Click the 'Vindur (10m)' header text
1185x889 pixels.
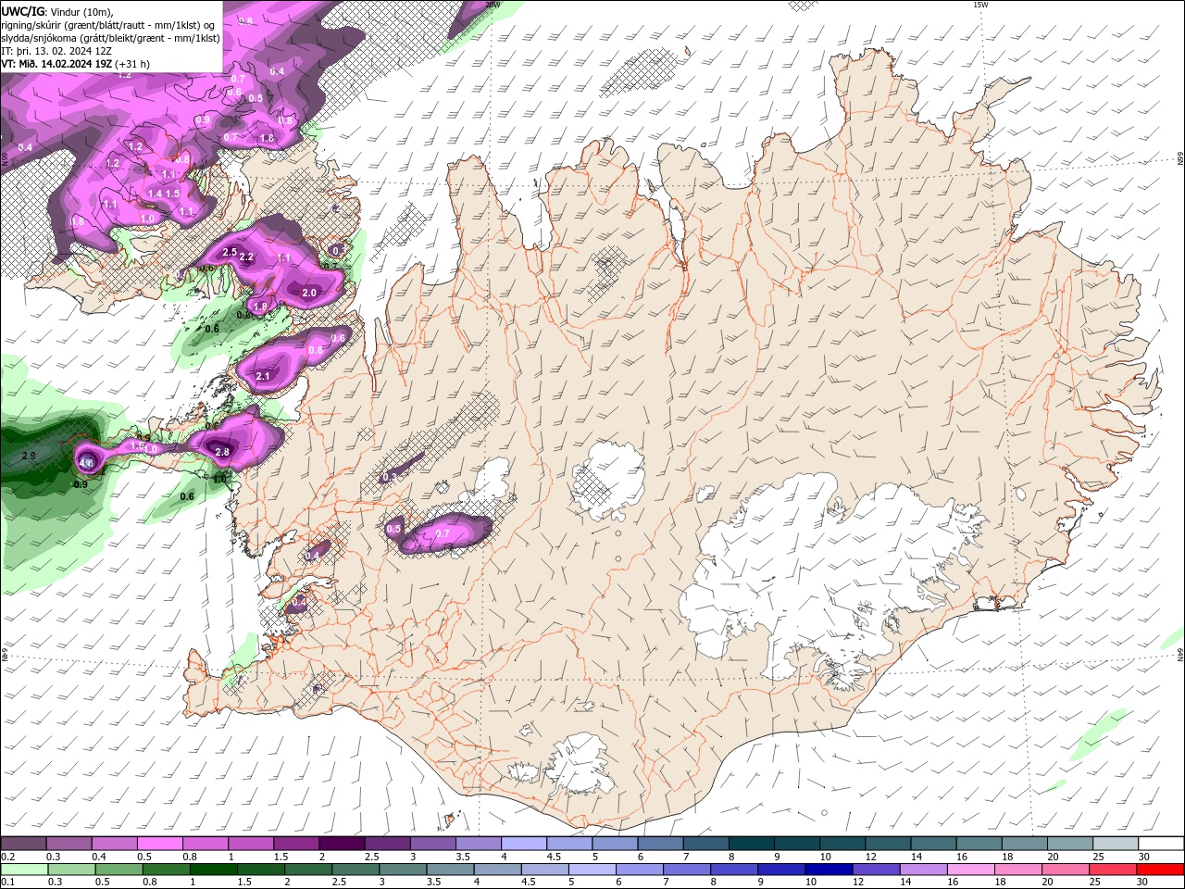point(81,13)
